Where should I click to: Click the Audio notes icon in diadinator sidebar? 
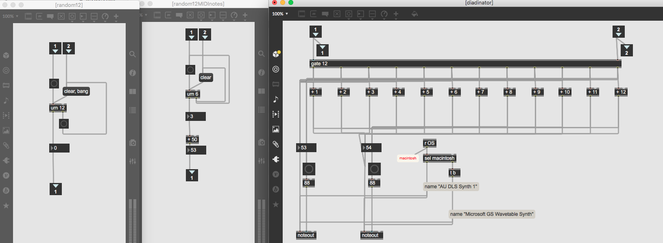tap(276, 99)
